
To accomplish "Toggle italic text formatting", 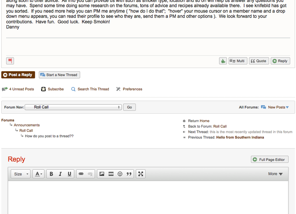I will click(60, 174).
